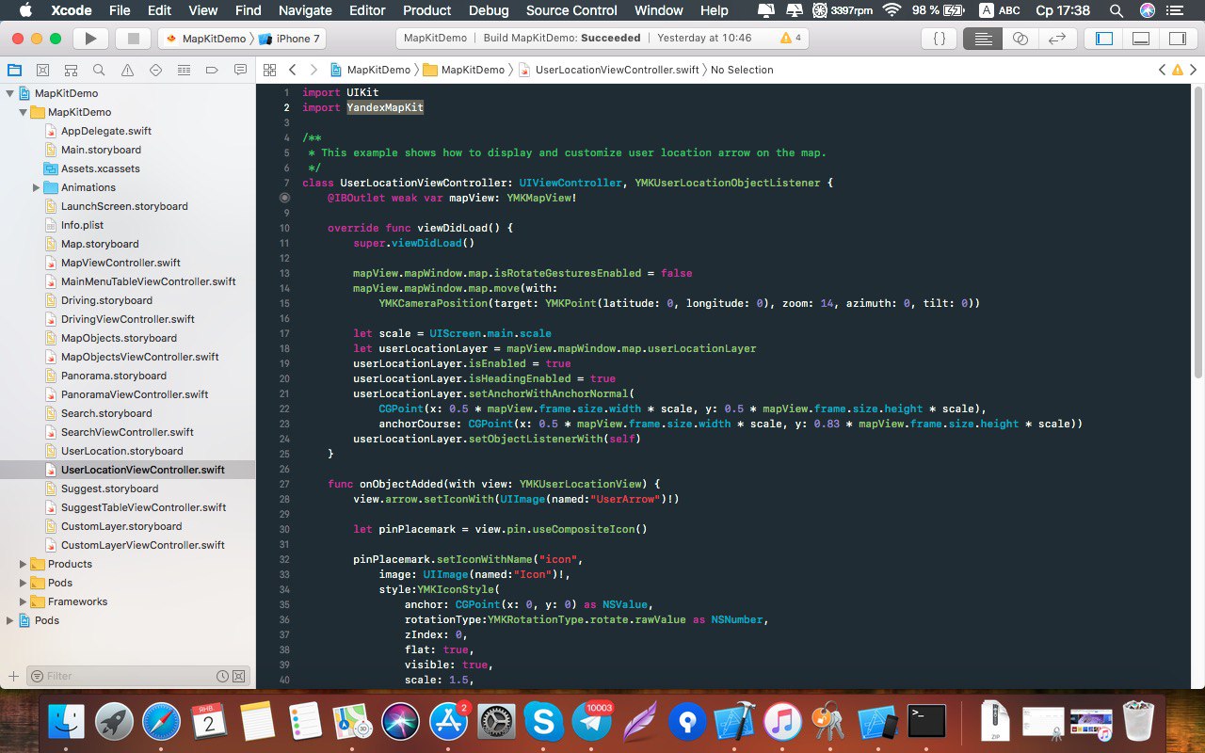Screen dimensions: 1205x753
Task: Open Info.plist file
Action: [82, 225]
